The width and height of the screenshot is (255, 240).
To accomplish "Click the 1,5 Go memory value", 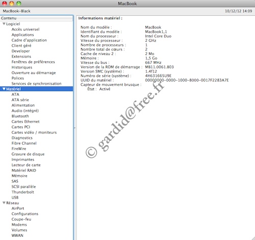I will tap(151, 58).
